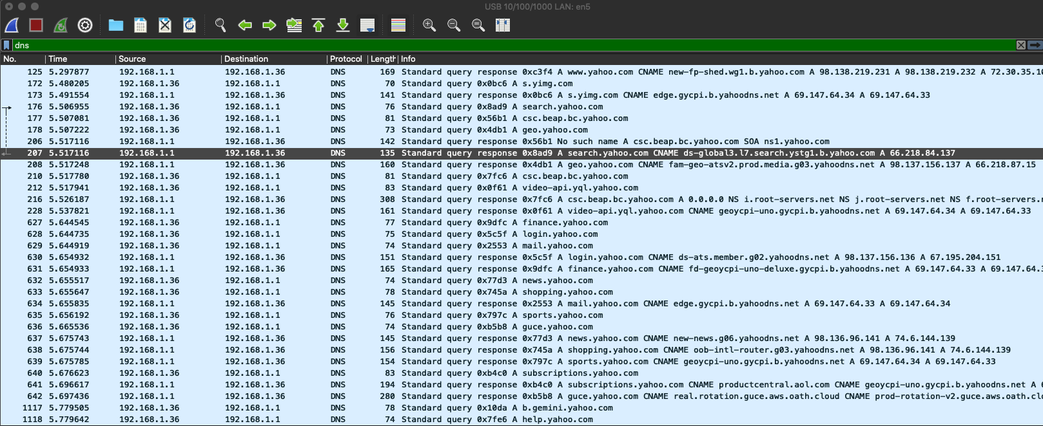
Task: Select packet 640 subscriptions.yahoo.com query
Action: [521, 373]
